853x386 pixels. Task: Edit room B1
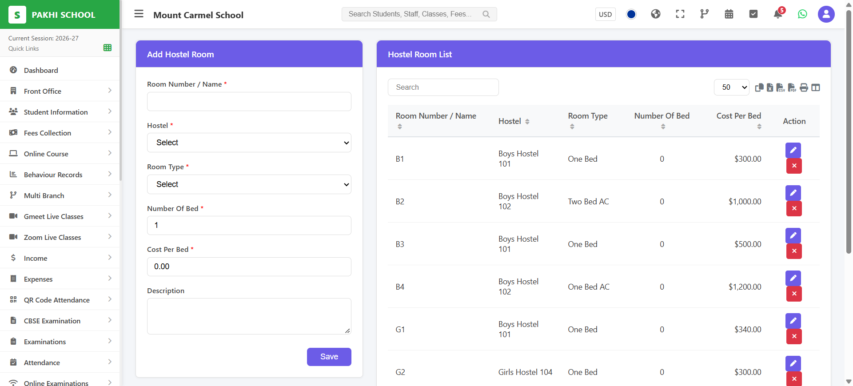(x=793, y=150)
